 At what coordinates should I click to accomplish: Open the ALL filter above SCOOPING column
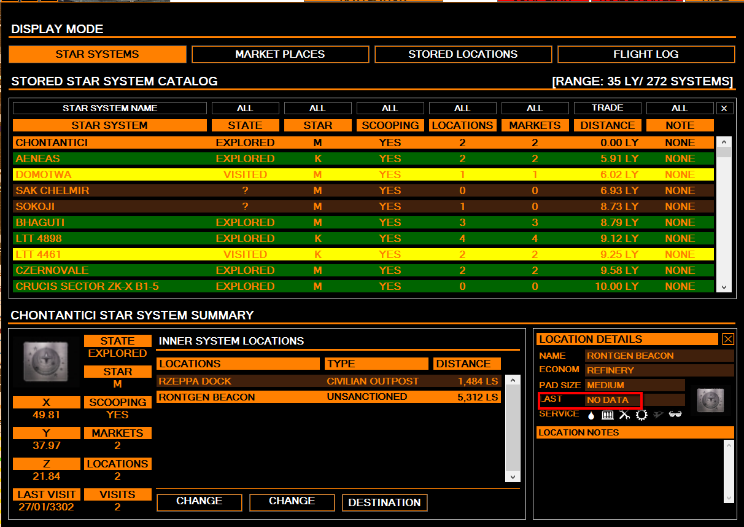tap(390, 108)
